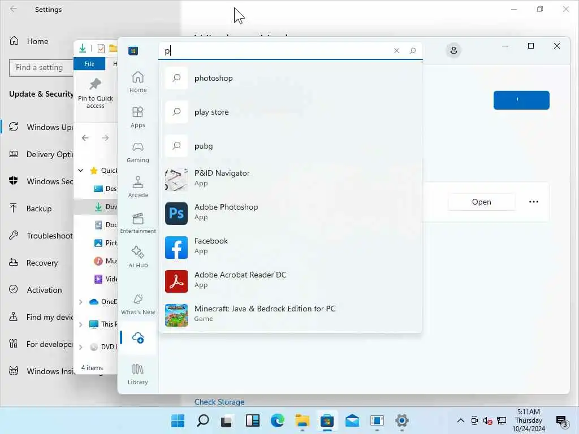Expand the This PC tree node
The width and height of the screenshot is (579, 434).
80,324
